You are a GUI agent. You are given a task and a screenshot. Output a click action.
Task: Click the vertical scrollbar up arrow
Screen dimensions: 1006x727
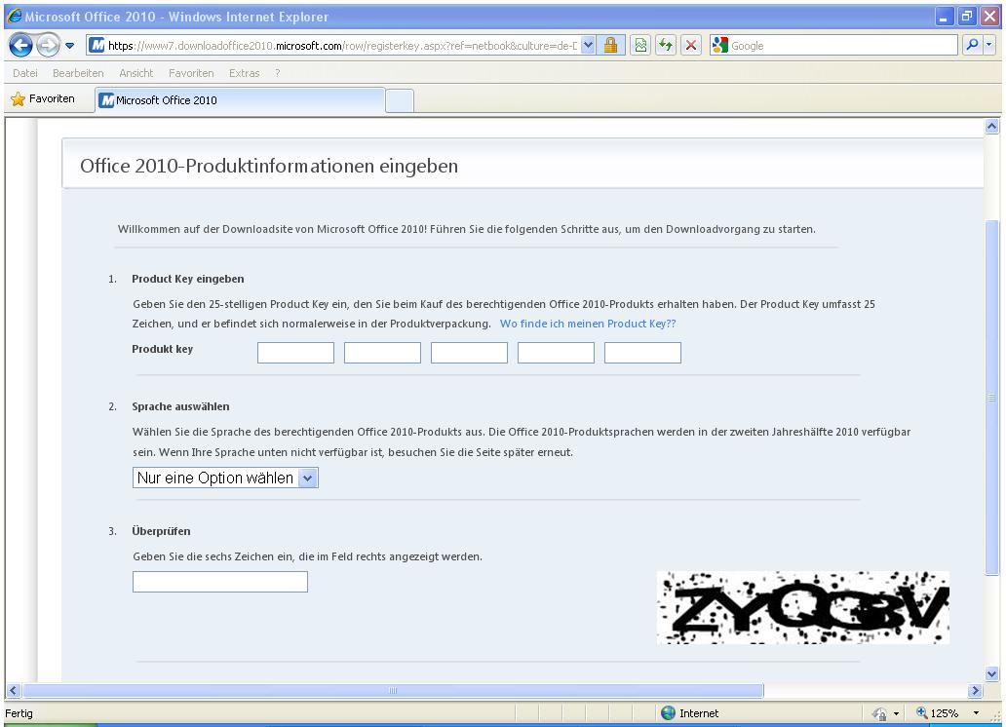pos(992,127)
